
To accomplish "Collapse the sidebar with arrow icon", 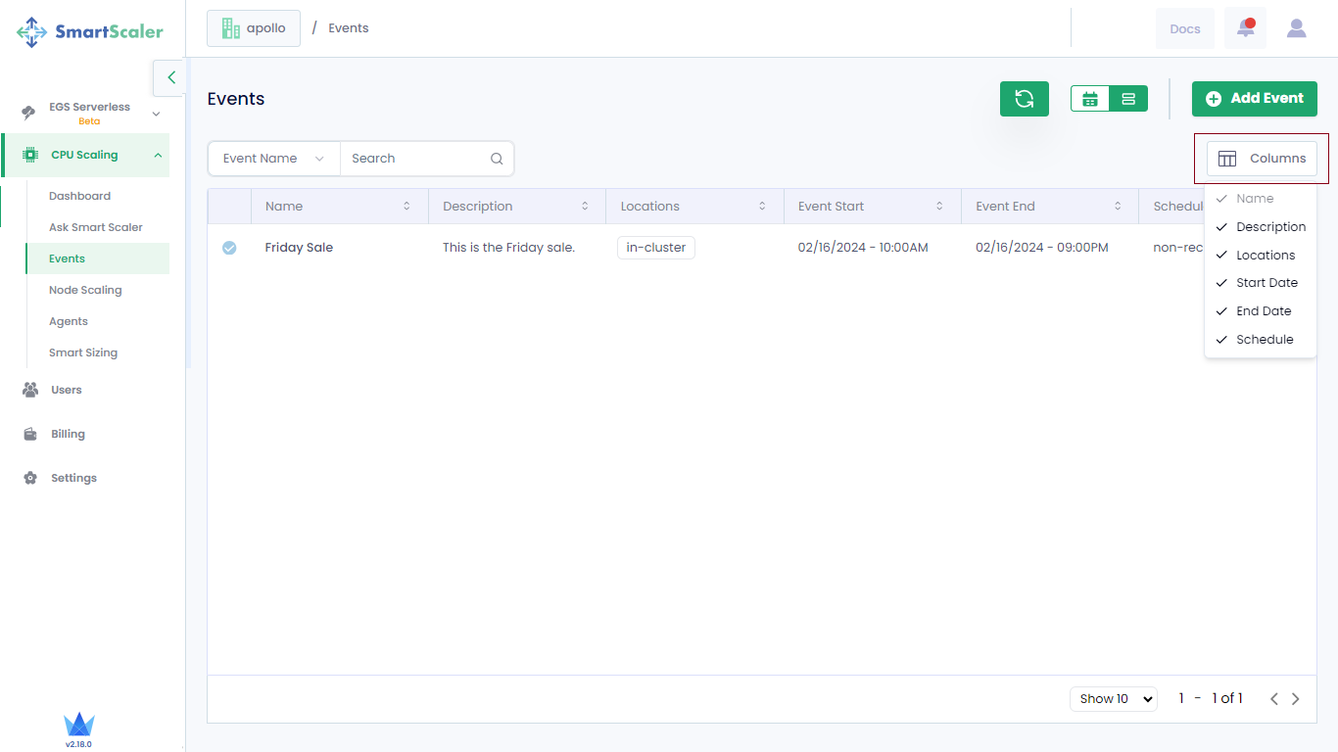I will tap(170, 77).
